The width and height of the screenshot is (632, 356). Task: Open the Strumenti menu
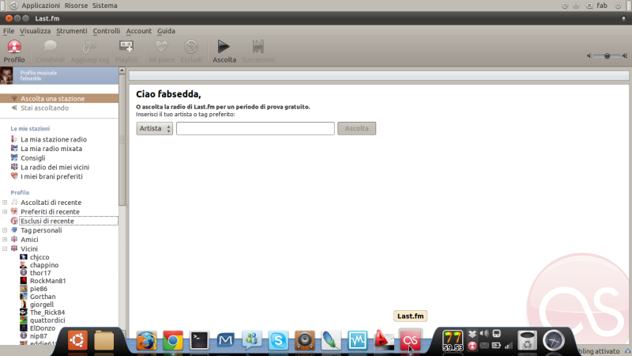[x=72, y=31]
